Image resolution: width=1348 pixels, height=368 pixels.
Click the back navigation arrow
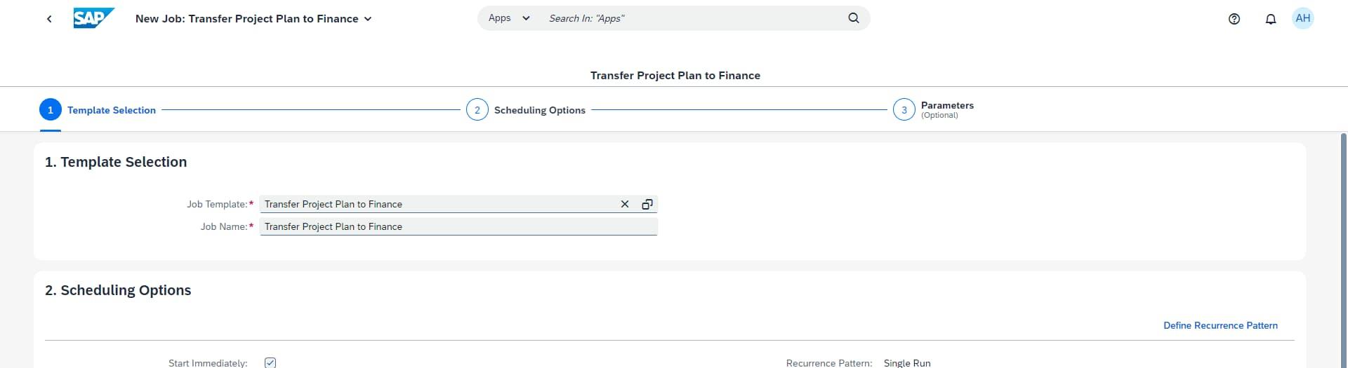(x=49, y=19)
